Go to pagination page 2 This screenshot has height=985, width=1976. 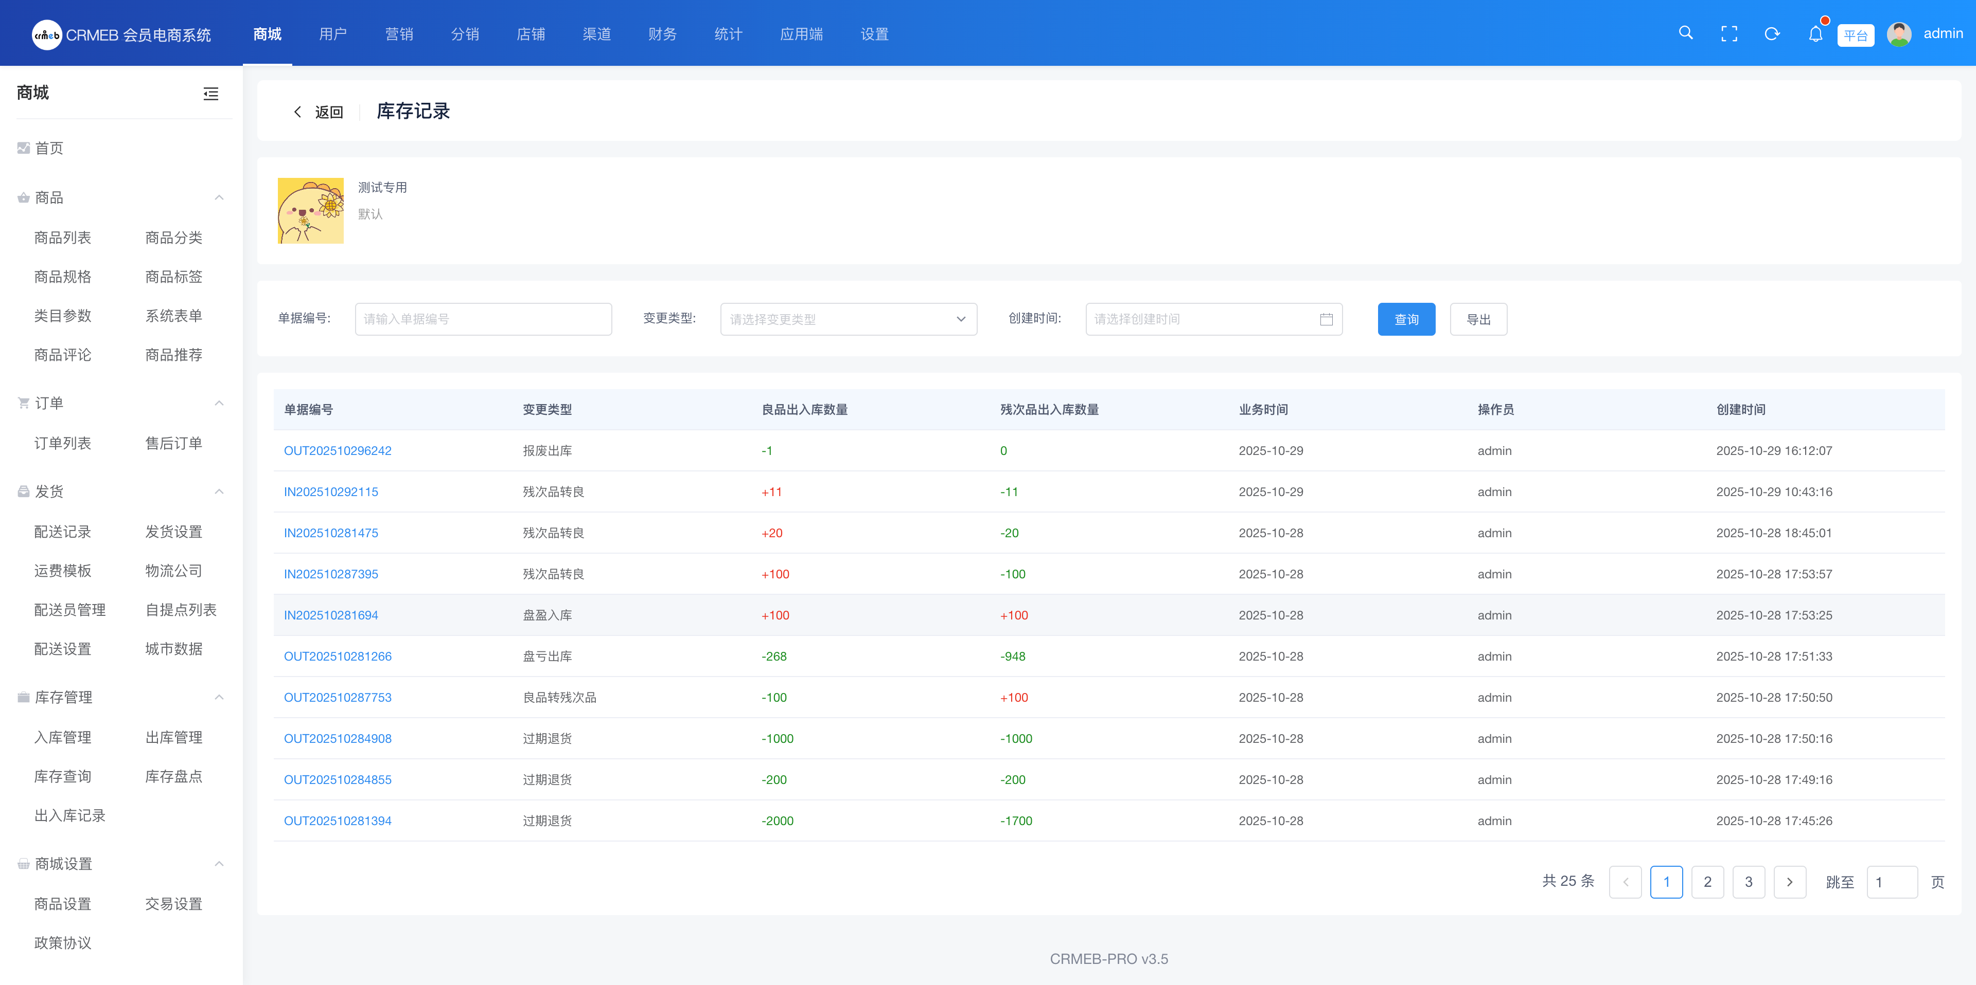(1707, 882)
